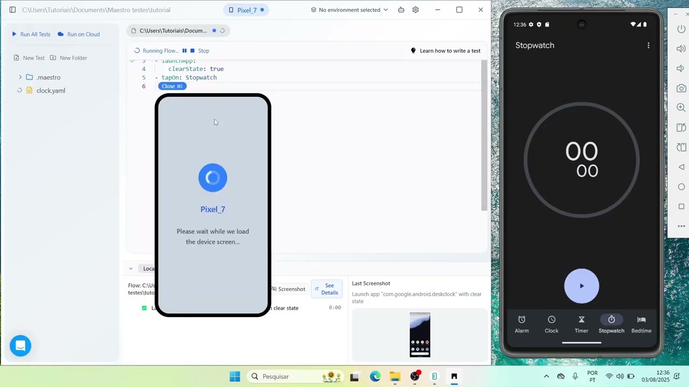Click the emulator power button

click(x=681, y=29)
